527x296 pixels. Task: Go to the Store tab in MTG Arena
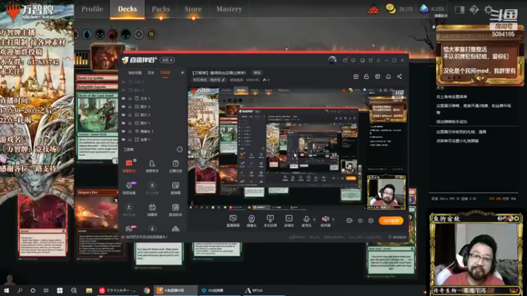(x=193, y=9)
